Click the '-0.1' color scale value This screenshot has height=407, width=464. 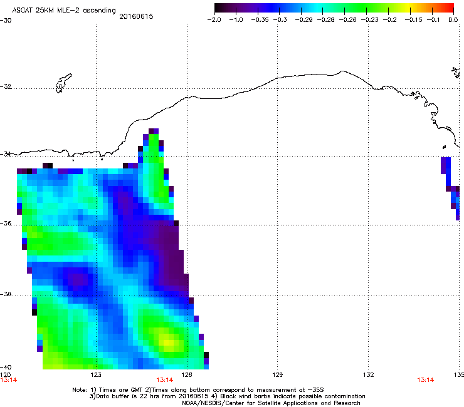[x=433, y=20]
